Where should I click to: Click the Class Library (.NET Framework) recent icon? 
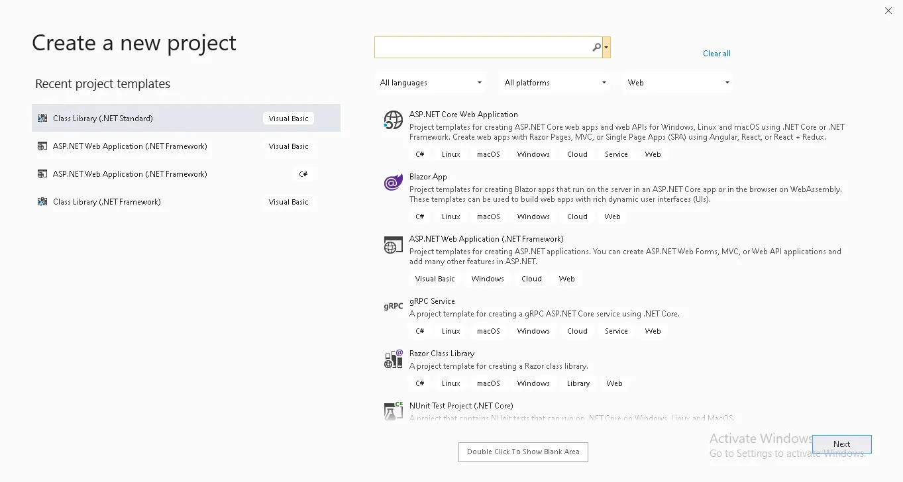pos(42,202)
